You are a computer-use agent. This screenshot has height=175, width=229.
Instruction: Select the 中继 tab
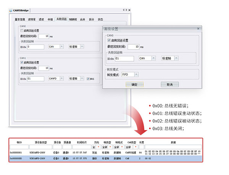pos(50,19)
